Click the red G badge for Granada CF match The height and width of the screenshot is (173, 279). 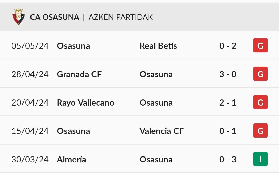pos(260,74)
